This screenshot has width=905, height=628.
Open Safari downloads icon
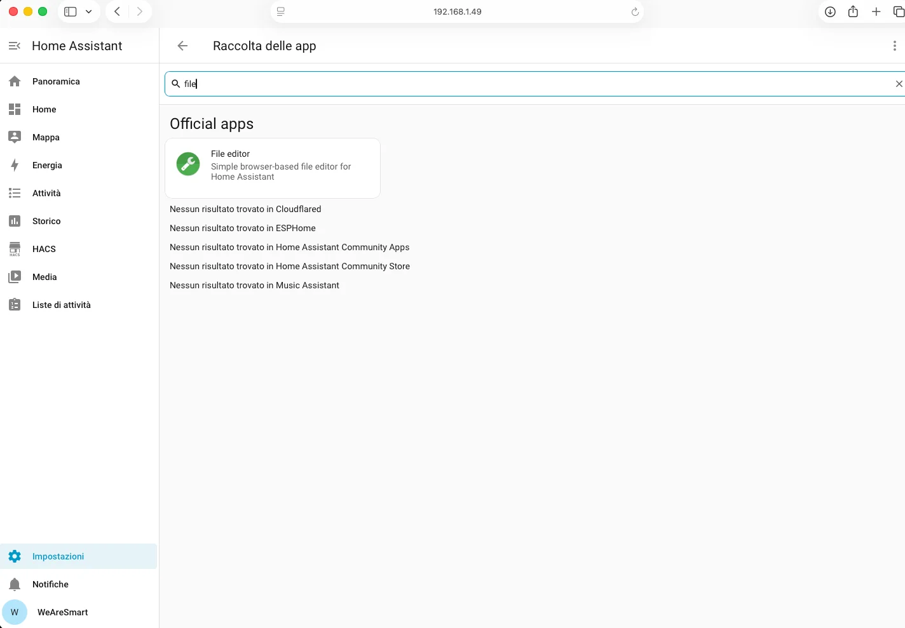pyautogui.click(x=830, y=11)
